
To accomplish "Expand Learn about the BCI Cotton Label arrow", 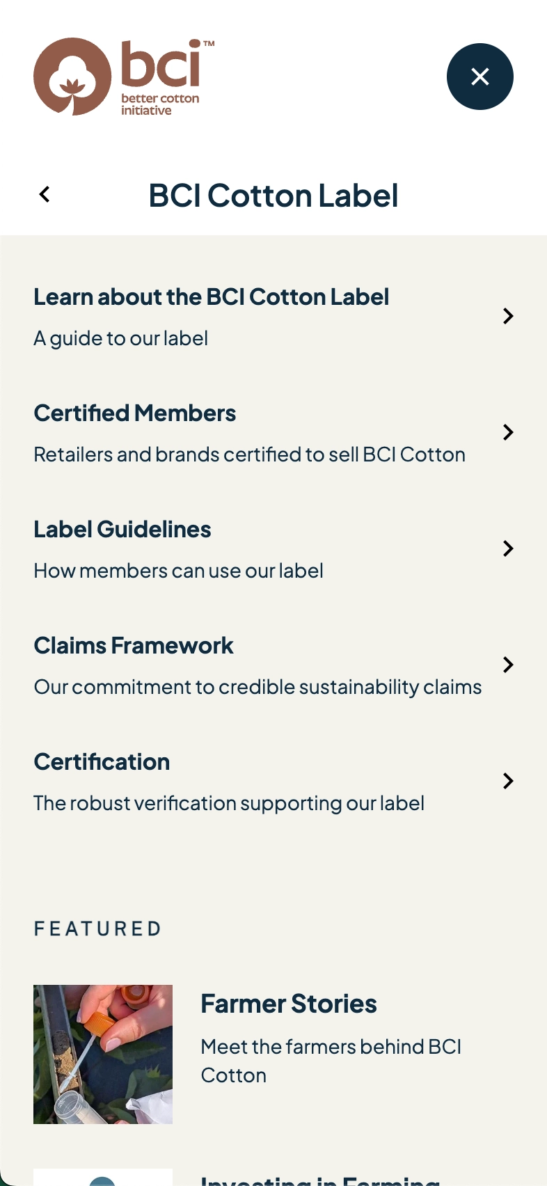I will [508, 316].
